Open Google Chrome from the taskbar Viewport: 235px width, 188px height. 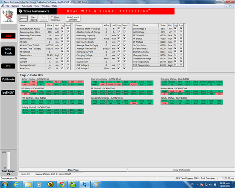62,185
